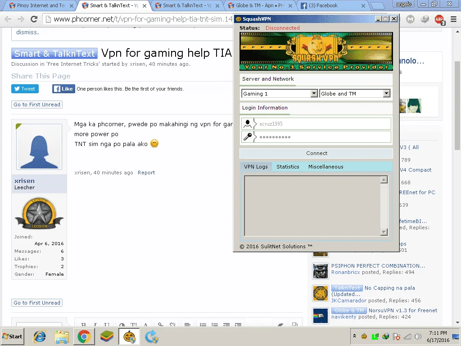Click the TalknText prefix tag in the sidebar

pos(347,288)
